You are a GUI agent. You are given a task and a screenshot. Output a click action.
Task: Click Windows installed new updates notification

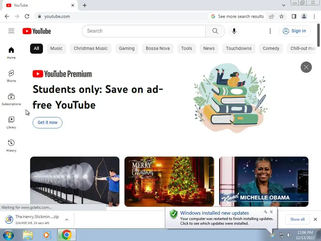(221, 218)
